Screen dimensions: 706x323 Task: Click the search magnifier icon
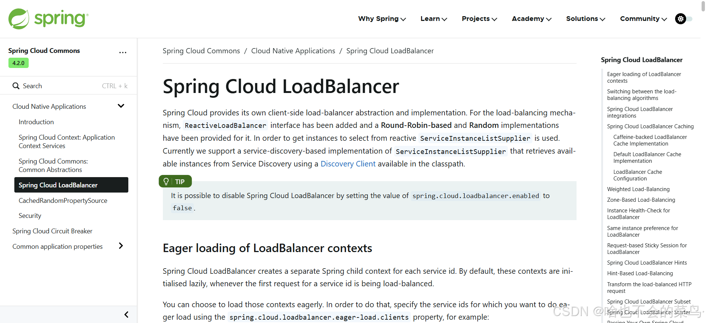(x=16, y=86)
